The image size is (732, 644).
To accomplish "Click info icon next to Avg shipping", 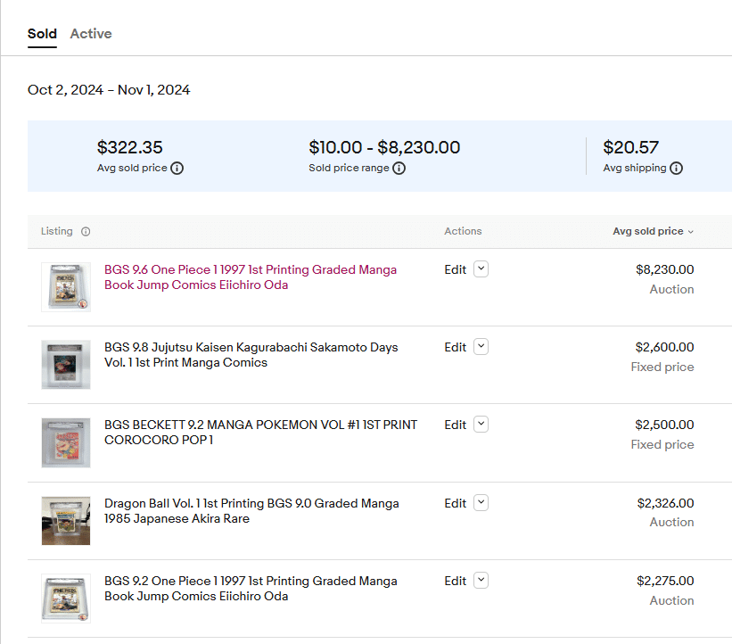I will point(676,169).
